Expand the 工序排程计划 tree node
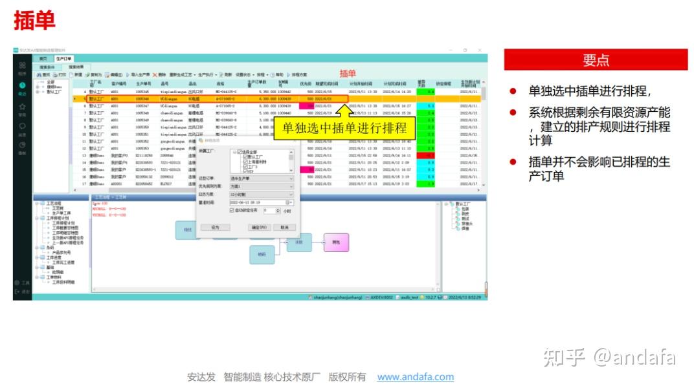This screenshot has height=386, width=694. tap(36, 219)
